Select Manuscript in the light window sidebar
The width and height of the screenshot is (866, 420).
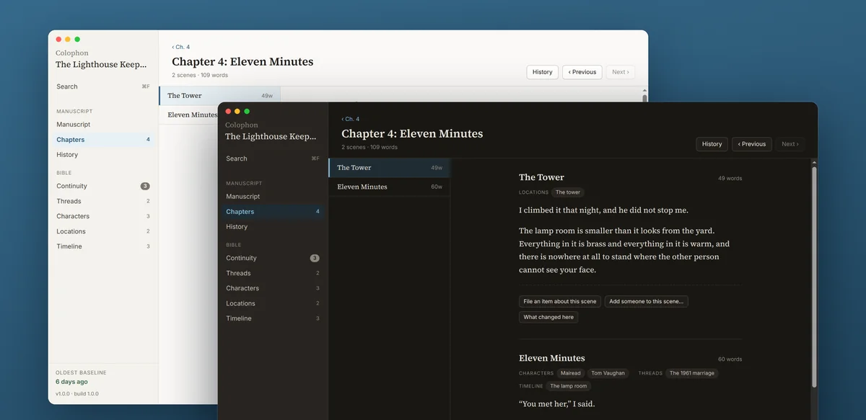click(103, 125)
